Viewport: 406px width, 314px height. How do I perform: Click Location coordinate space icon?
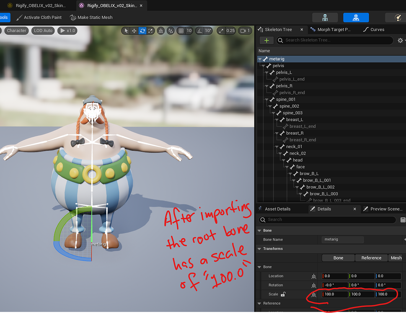tap(313, 276)
